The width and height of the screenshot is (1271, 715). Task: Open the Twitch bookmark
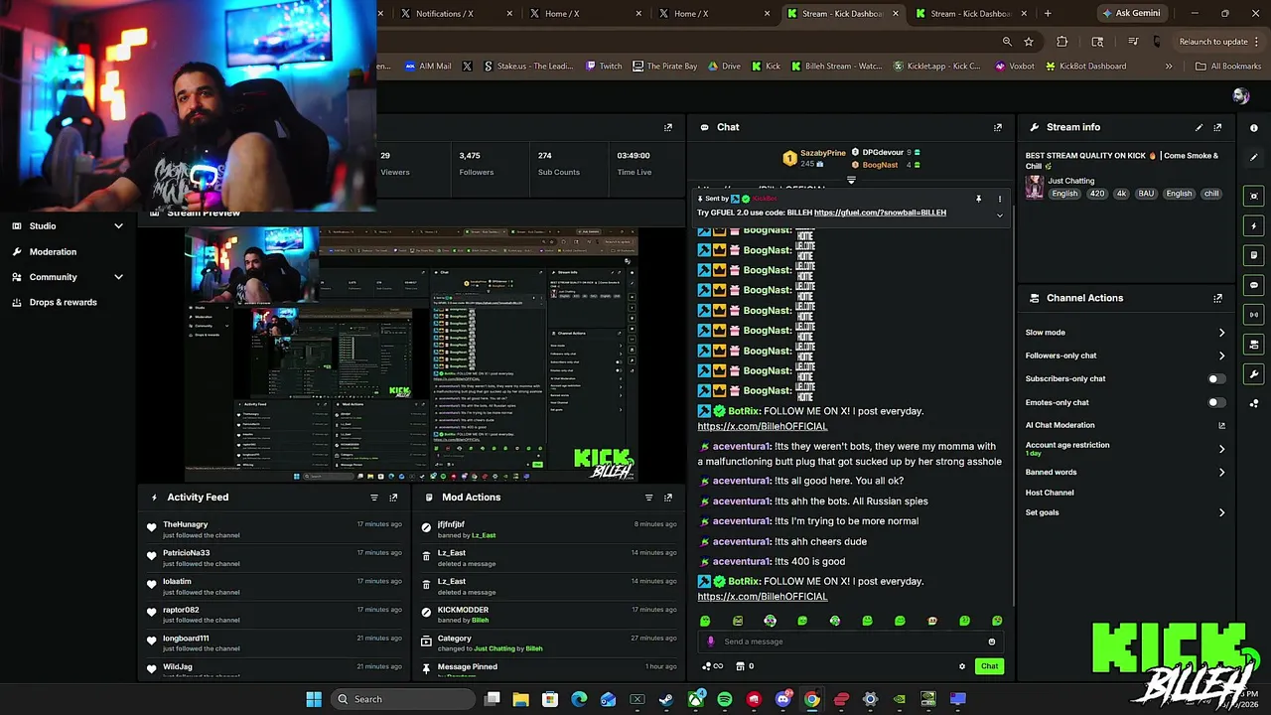[x=604, y=67]
